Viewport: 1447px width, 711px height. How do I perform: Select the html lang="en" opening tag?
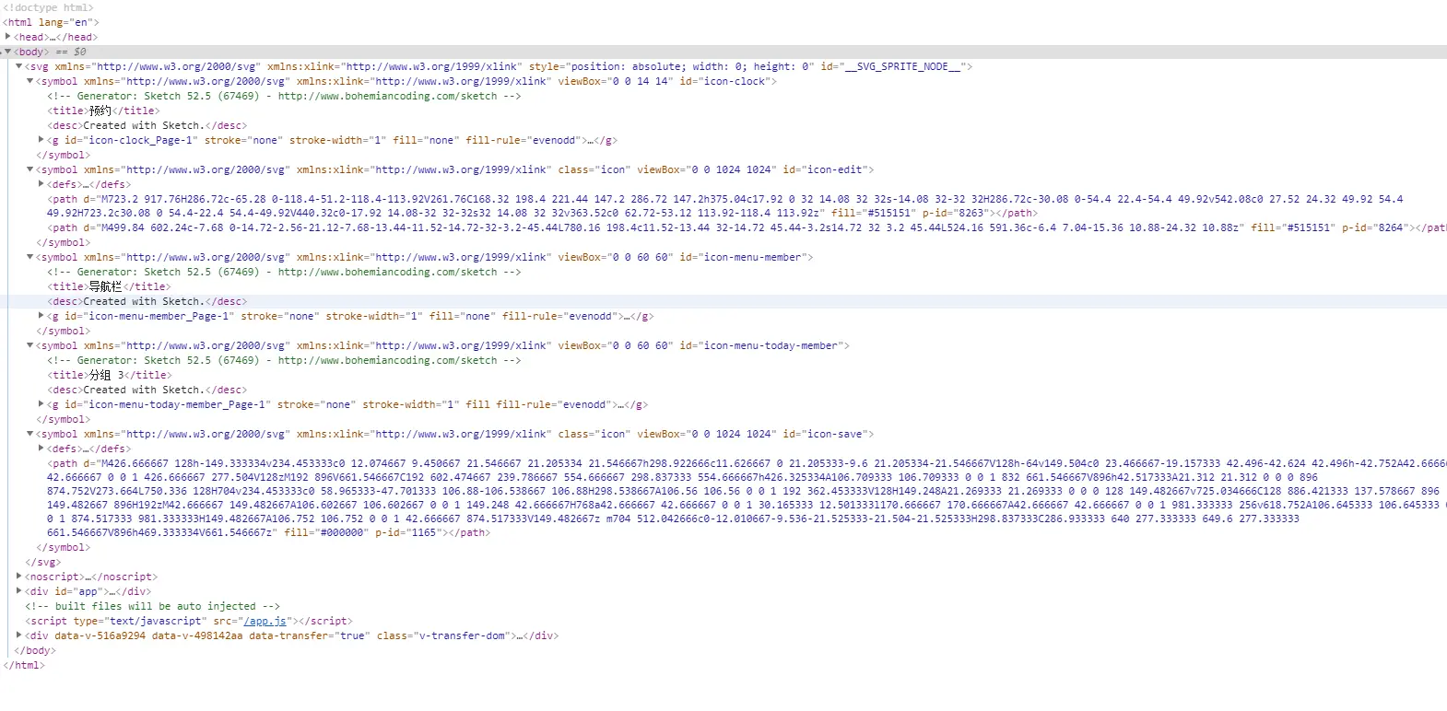(51, 22)
